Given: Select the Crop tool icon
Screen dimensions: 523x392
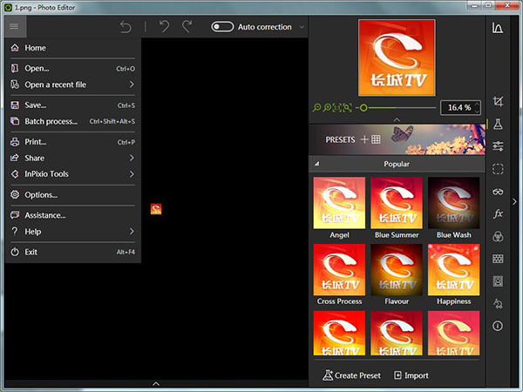Looking at the screenshot, I should (x=498, y=102).
